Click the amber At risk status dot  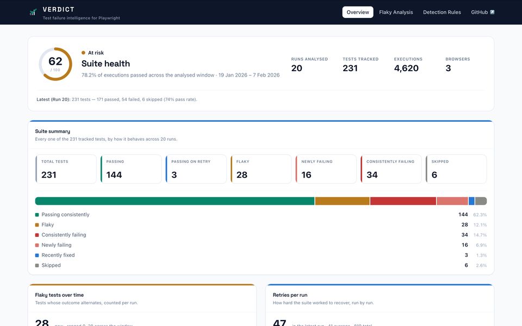[83, 53]
